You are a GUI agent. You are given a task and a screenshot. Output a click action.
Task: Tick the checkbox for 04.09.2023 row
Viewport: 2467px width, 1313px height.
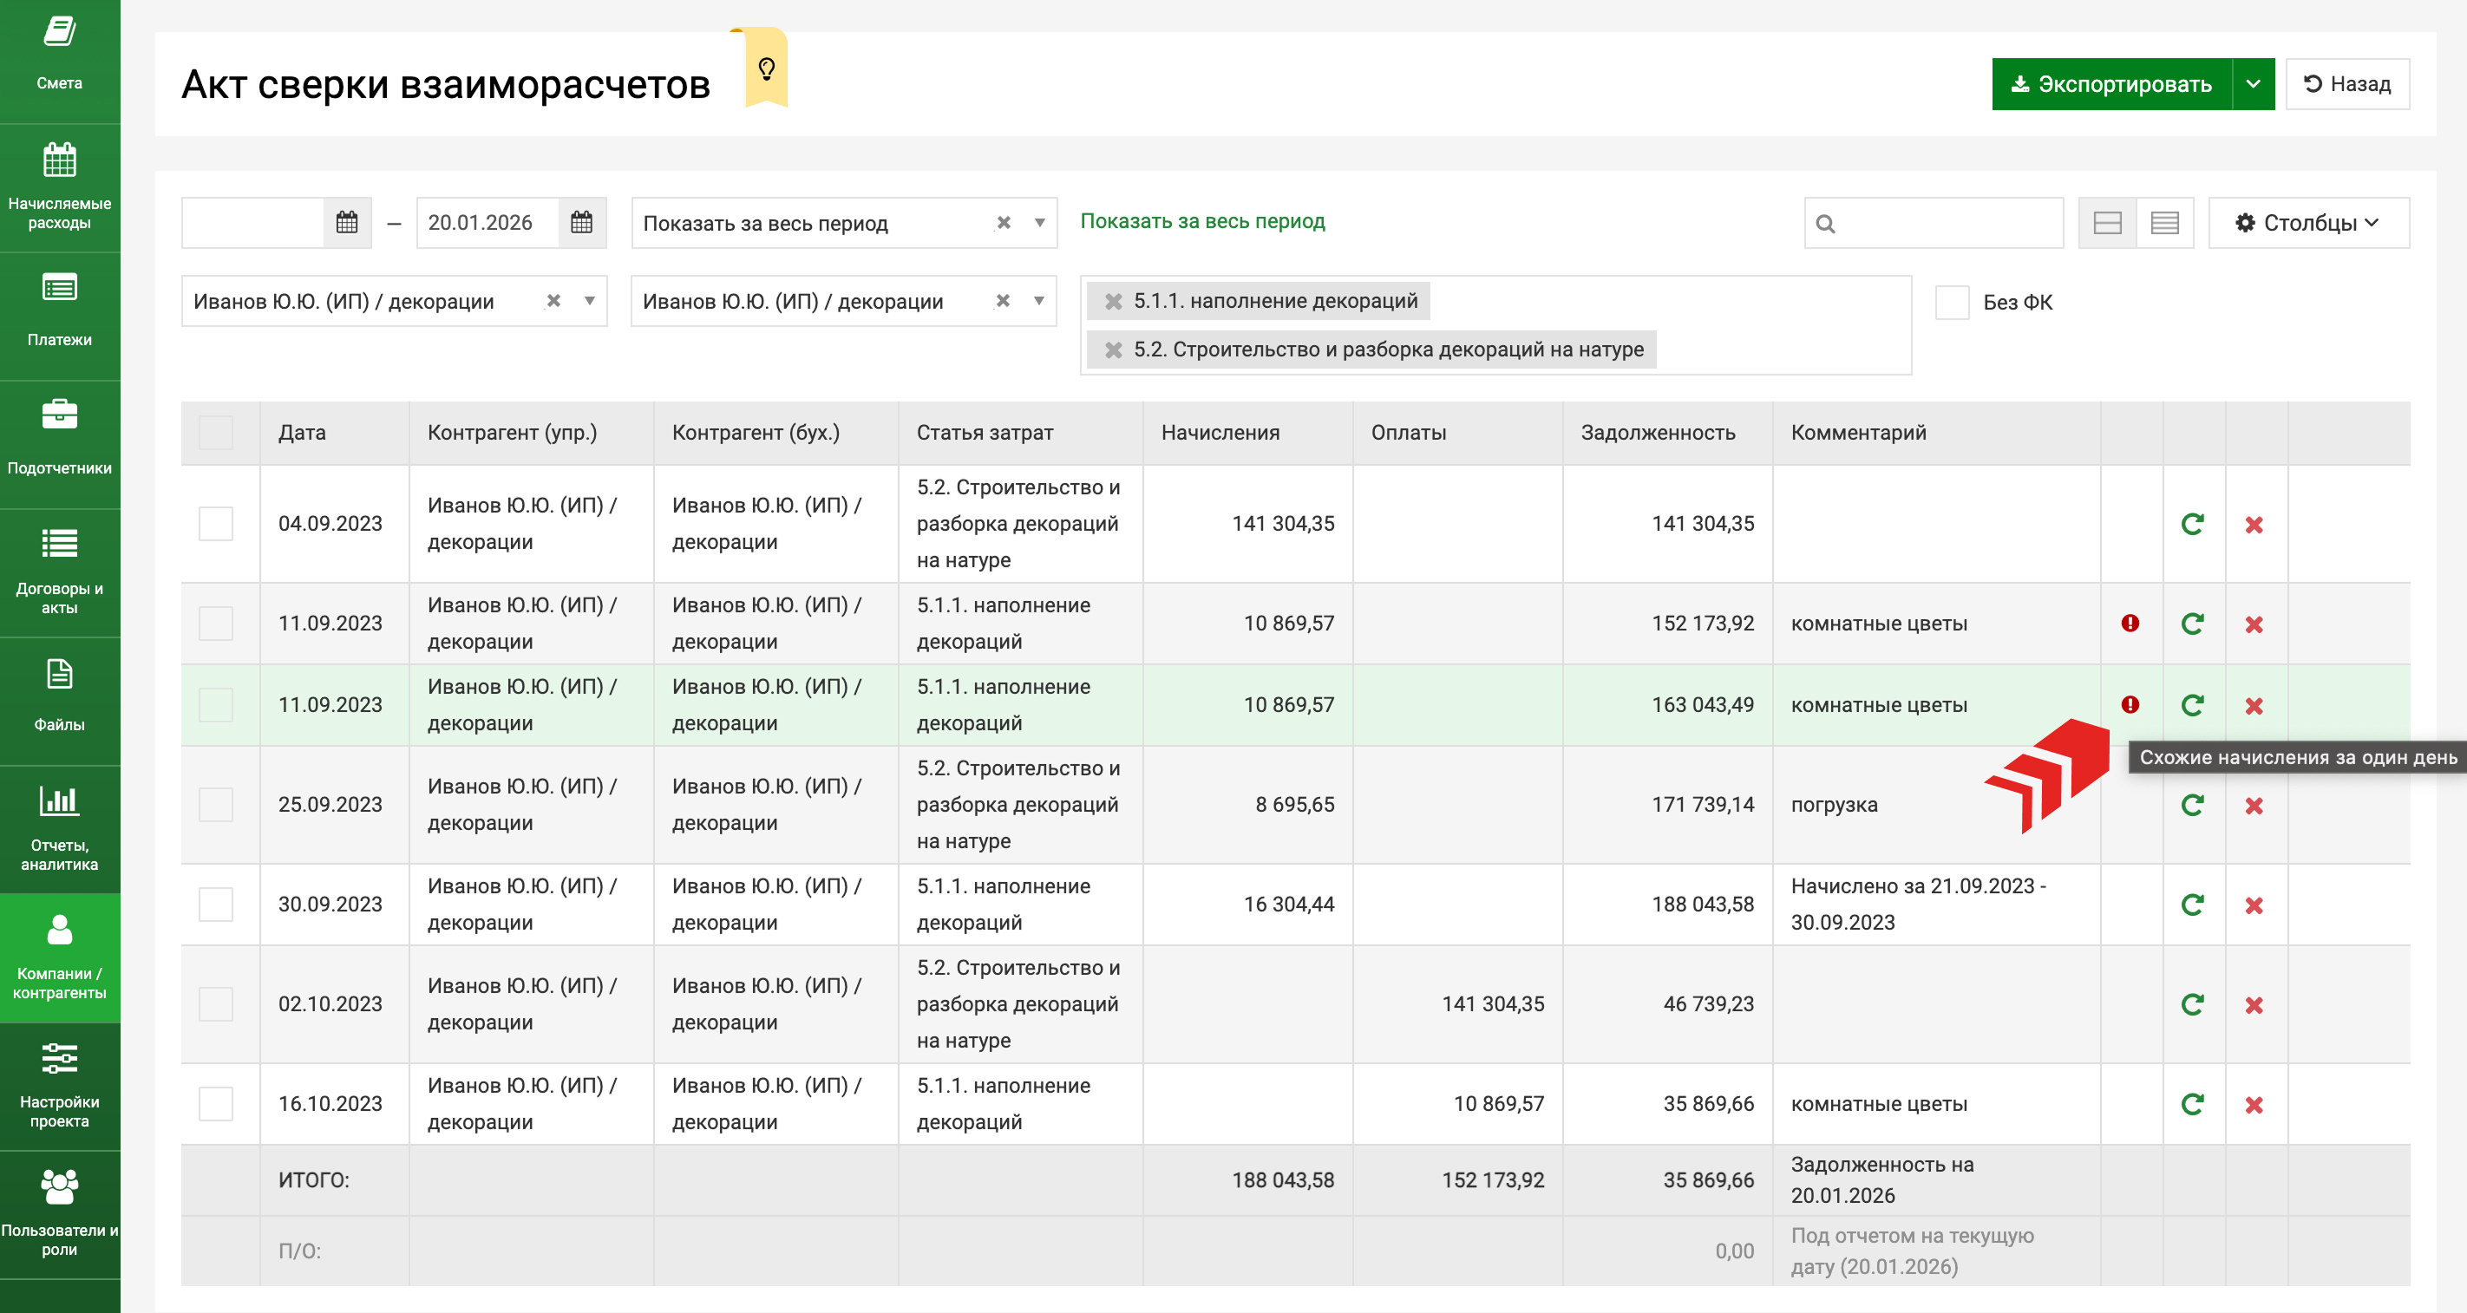(215, 524)
